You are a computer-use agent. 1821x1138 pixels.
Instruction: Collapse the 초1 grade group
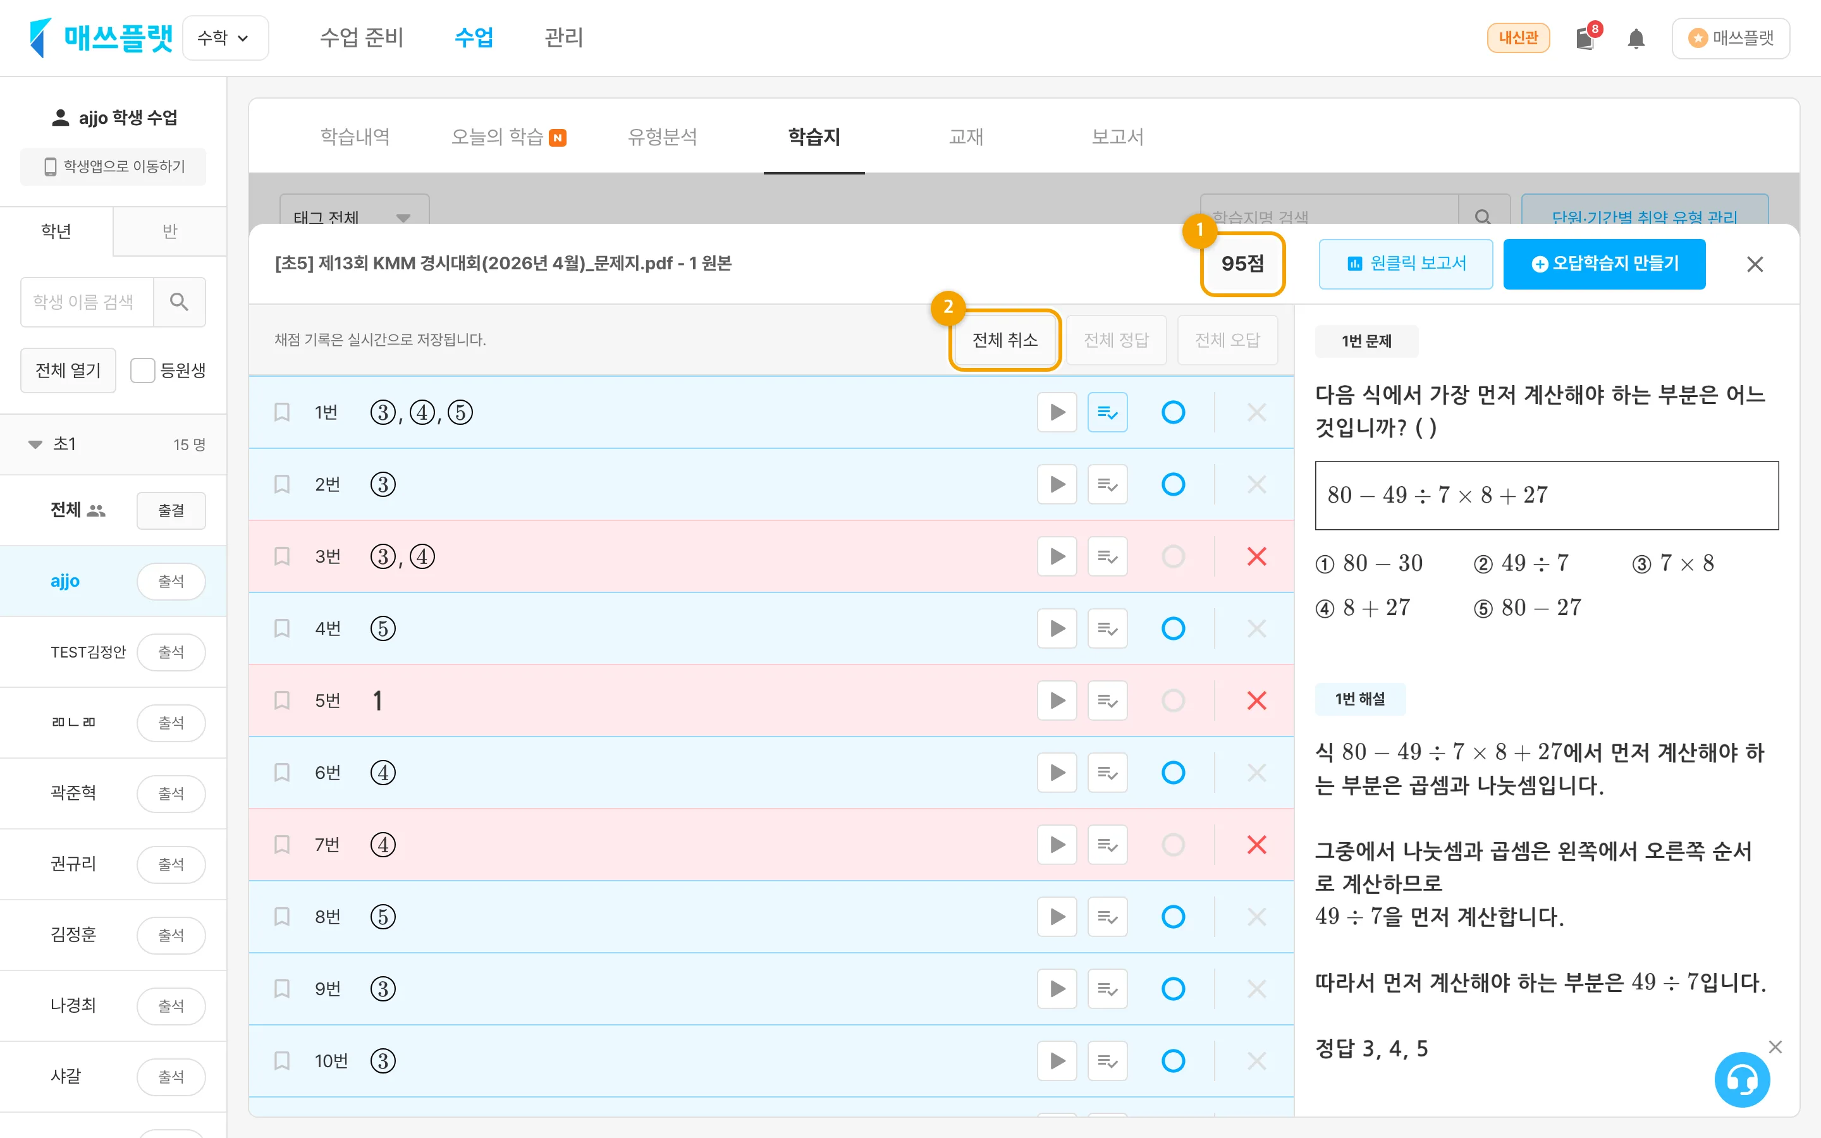click(x=35, y=444)
